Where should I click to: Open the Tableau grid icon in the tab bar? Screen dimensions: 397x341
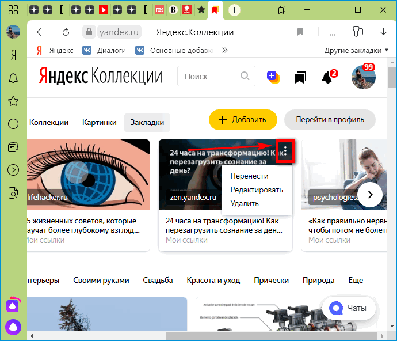[x=13, y=10]
